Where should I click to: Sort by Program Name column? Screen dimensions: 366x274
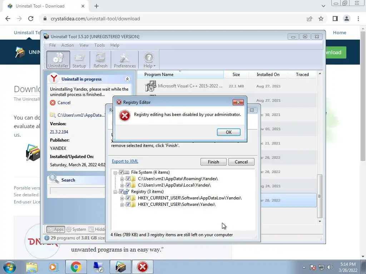tap(180, 75)
